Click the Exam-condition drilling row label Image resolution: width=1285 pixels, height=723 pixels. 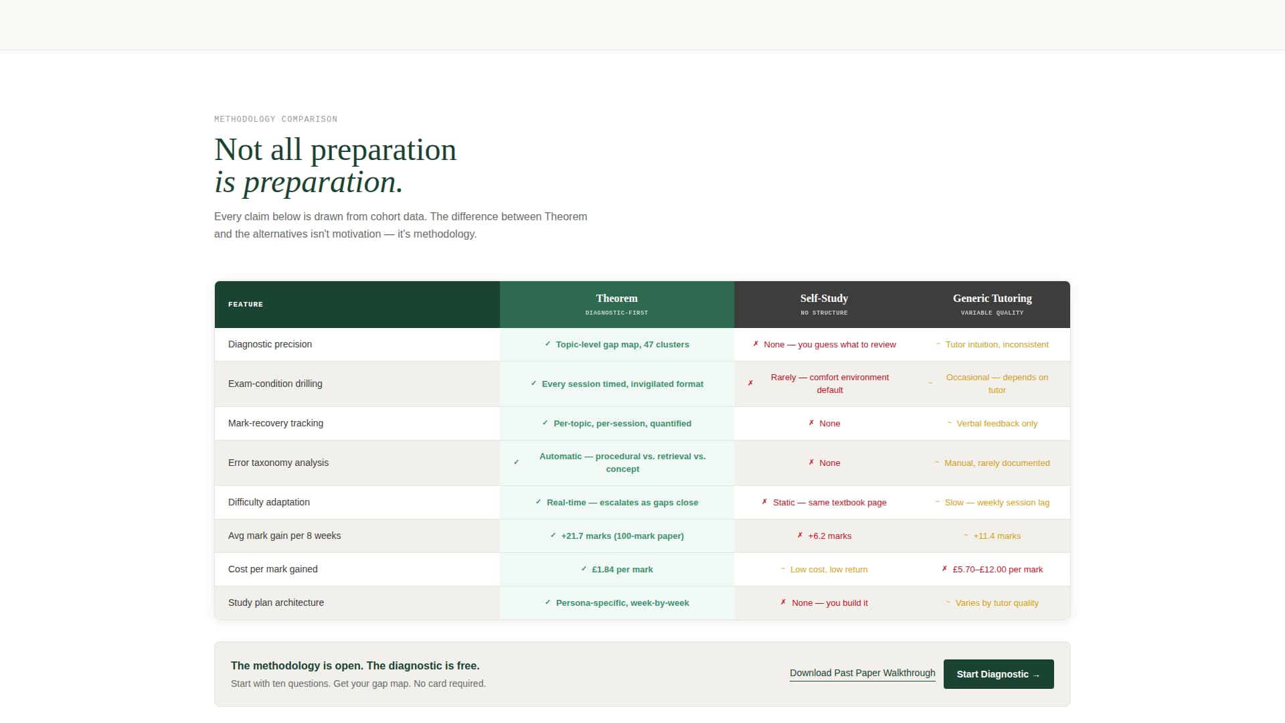(x=275, y=384)
